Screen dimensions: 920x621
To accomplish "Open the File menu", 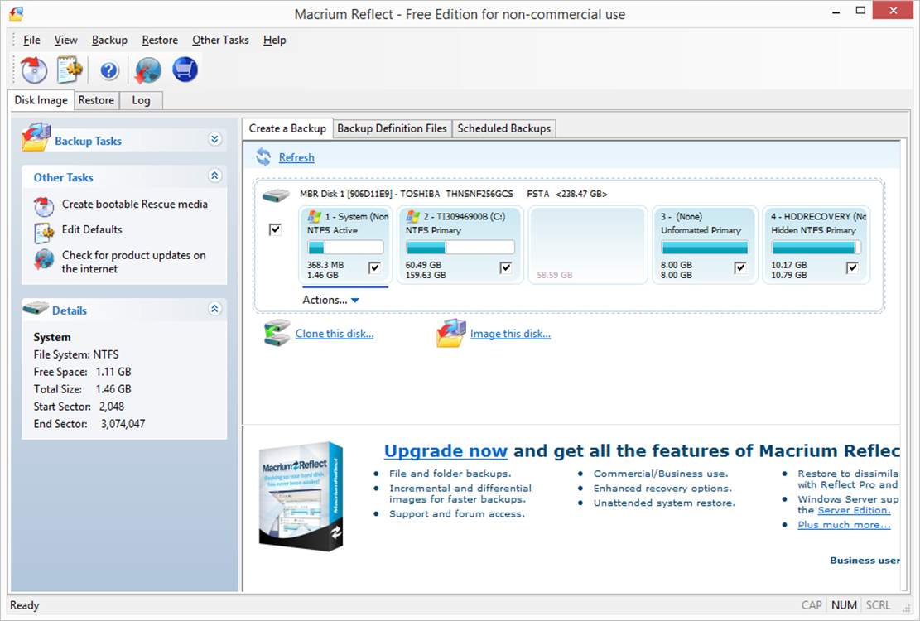I will click(x=31, y=40).
